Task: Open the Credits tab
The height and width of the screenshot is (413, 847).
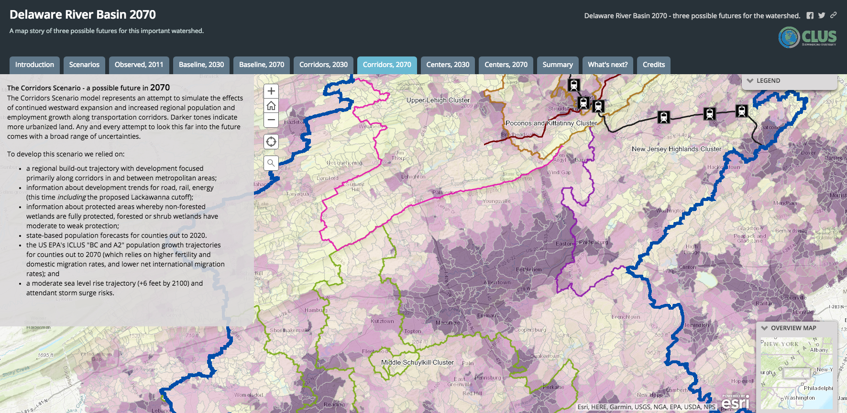Action: [654, 65]
